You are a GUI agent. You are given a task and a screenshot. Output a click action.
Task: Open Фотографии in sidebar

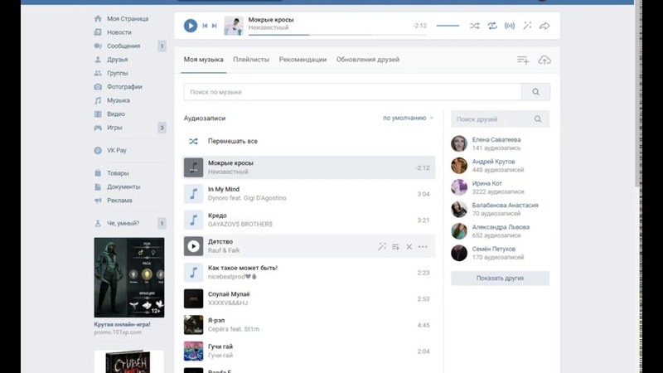[x=124, y=87]
